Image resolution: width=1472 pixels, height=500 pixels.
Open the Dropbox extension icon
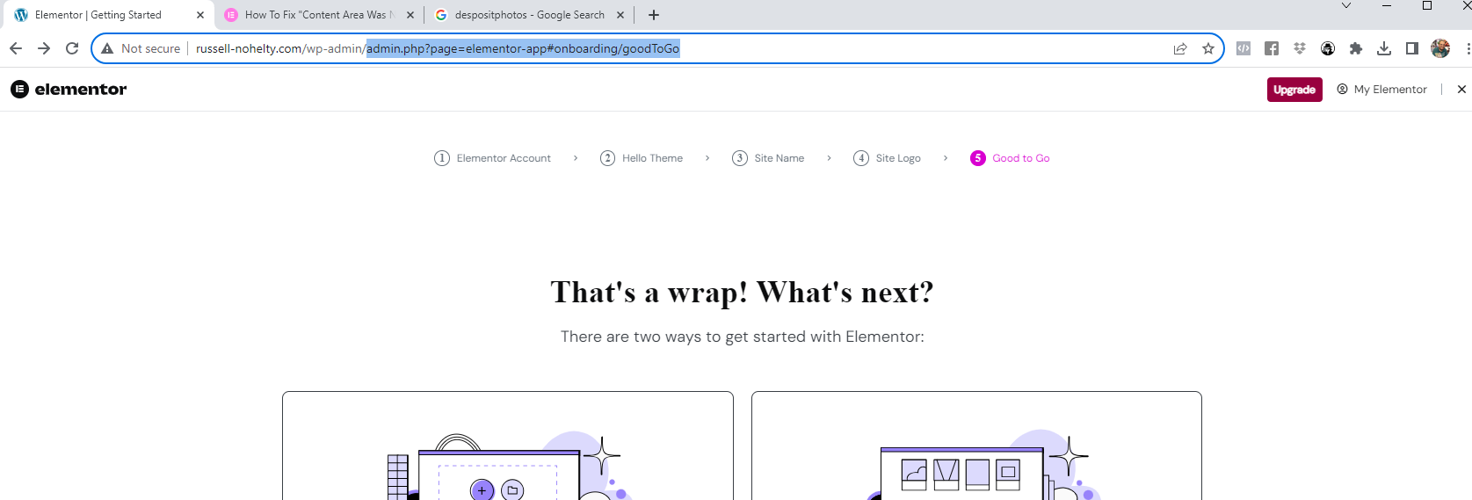click(x=1300, y=48)
